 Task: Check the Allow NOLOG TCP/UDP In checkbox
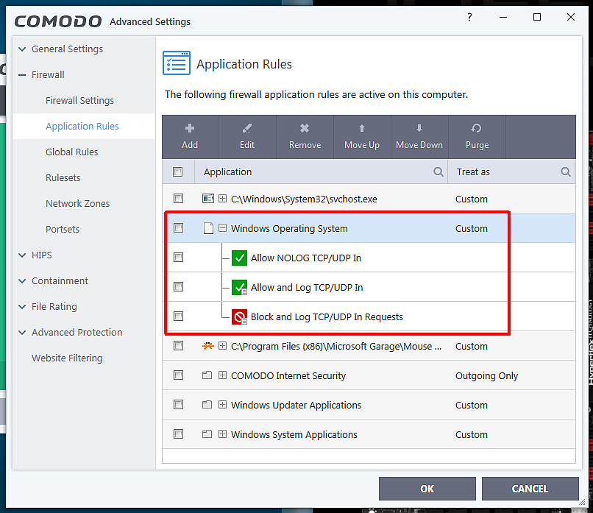178,258
